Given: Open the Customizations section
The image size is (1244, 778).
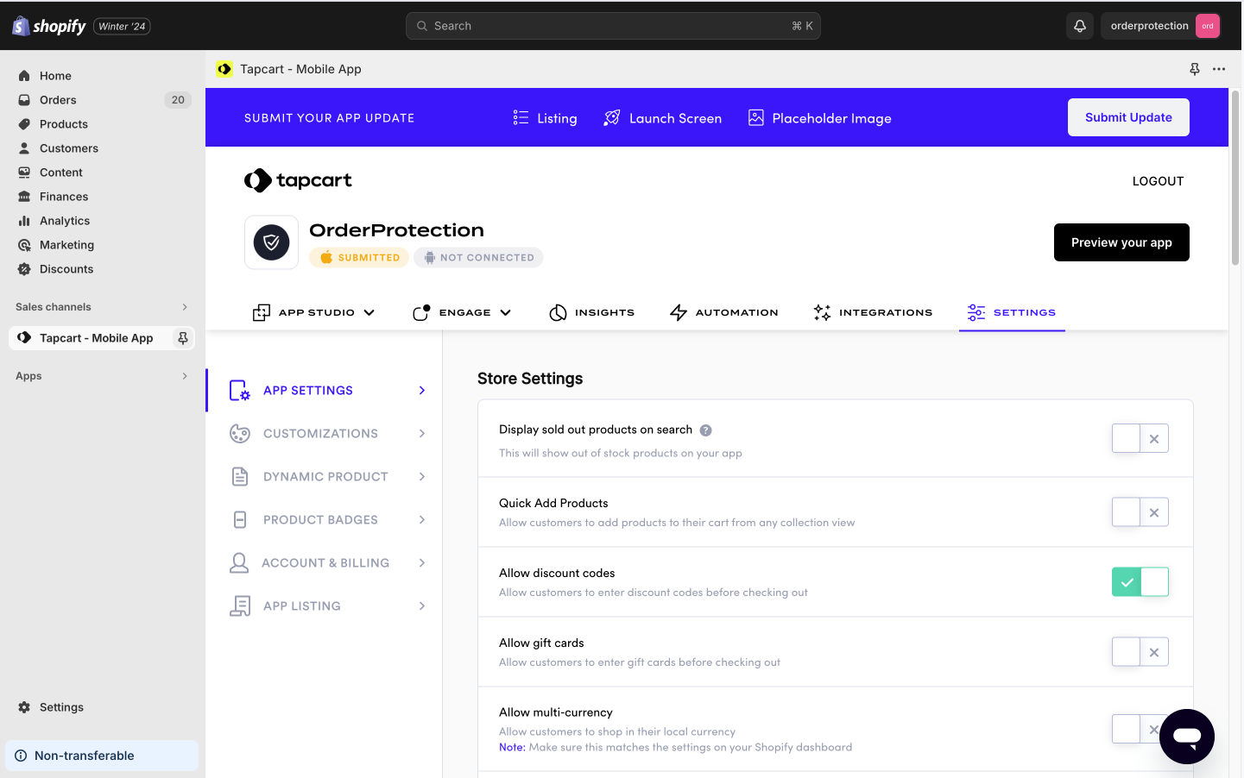Looking at the screenshot, I should point(327,434).
